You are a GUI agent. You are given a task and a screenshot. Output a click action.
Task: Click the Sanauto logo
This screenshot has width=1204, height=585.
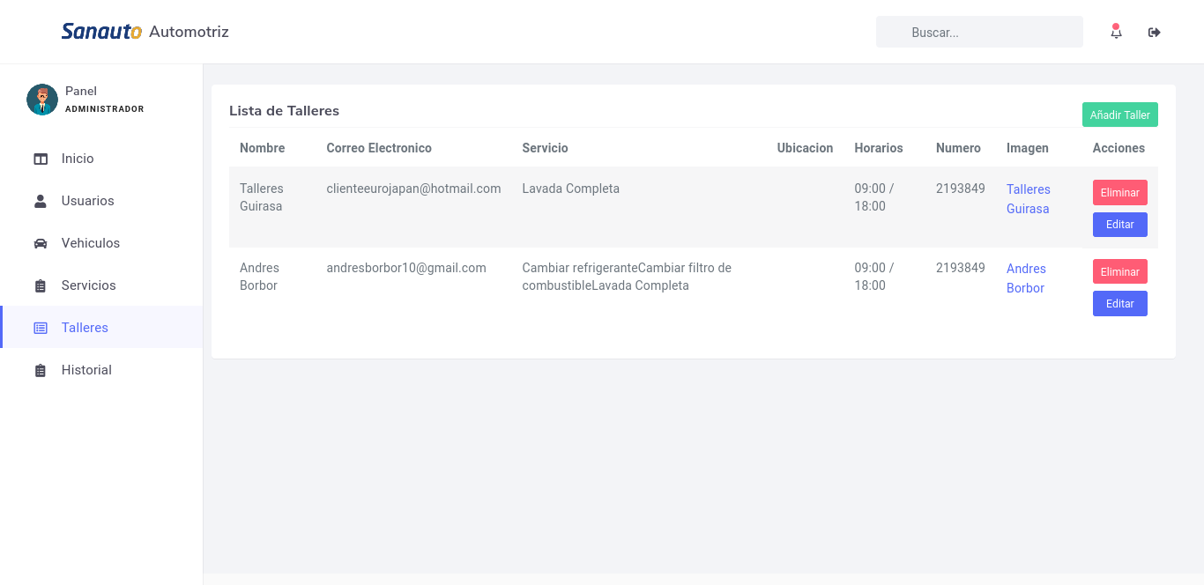pos(101,32)
